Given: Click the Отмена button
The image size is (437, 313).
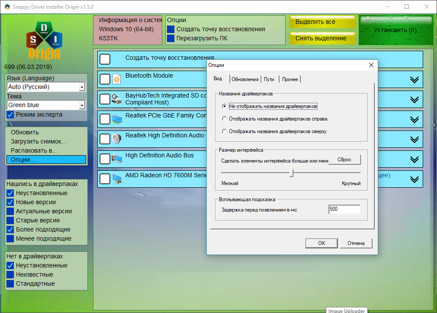Looking at the screenshot, I should [x=356, y=243].
